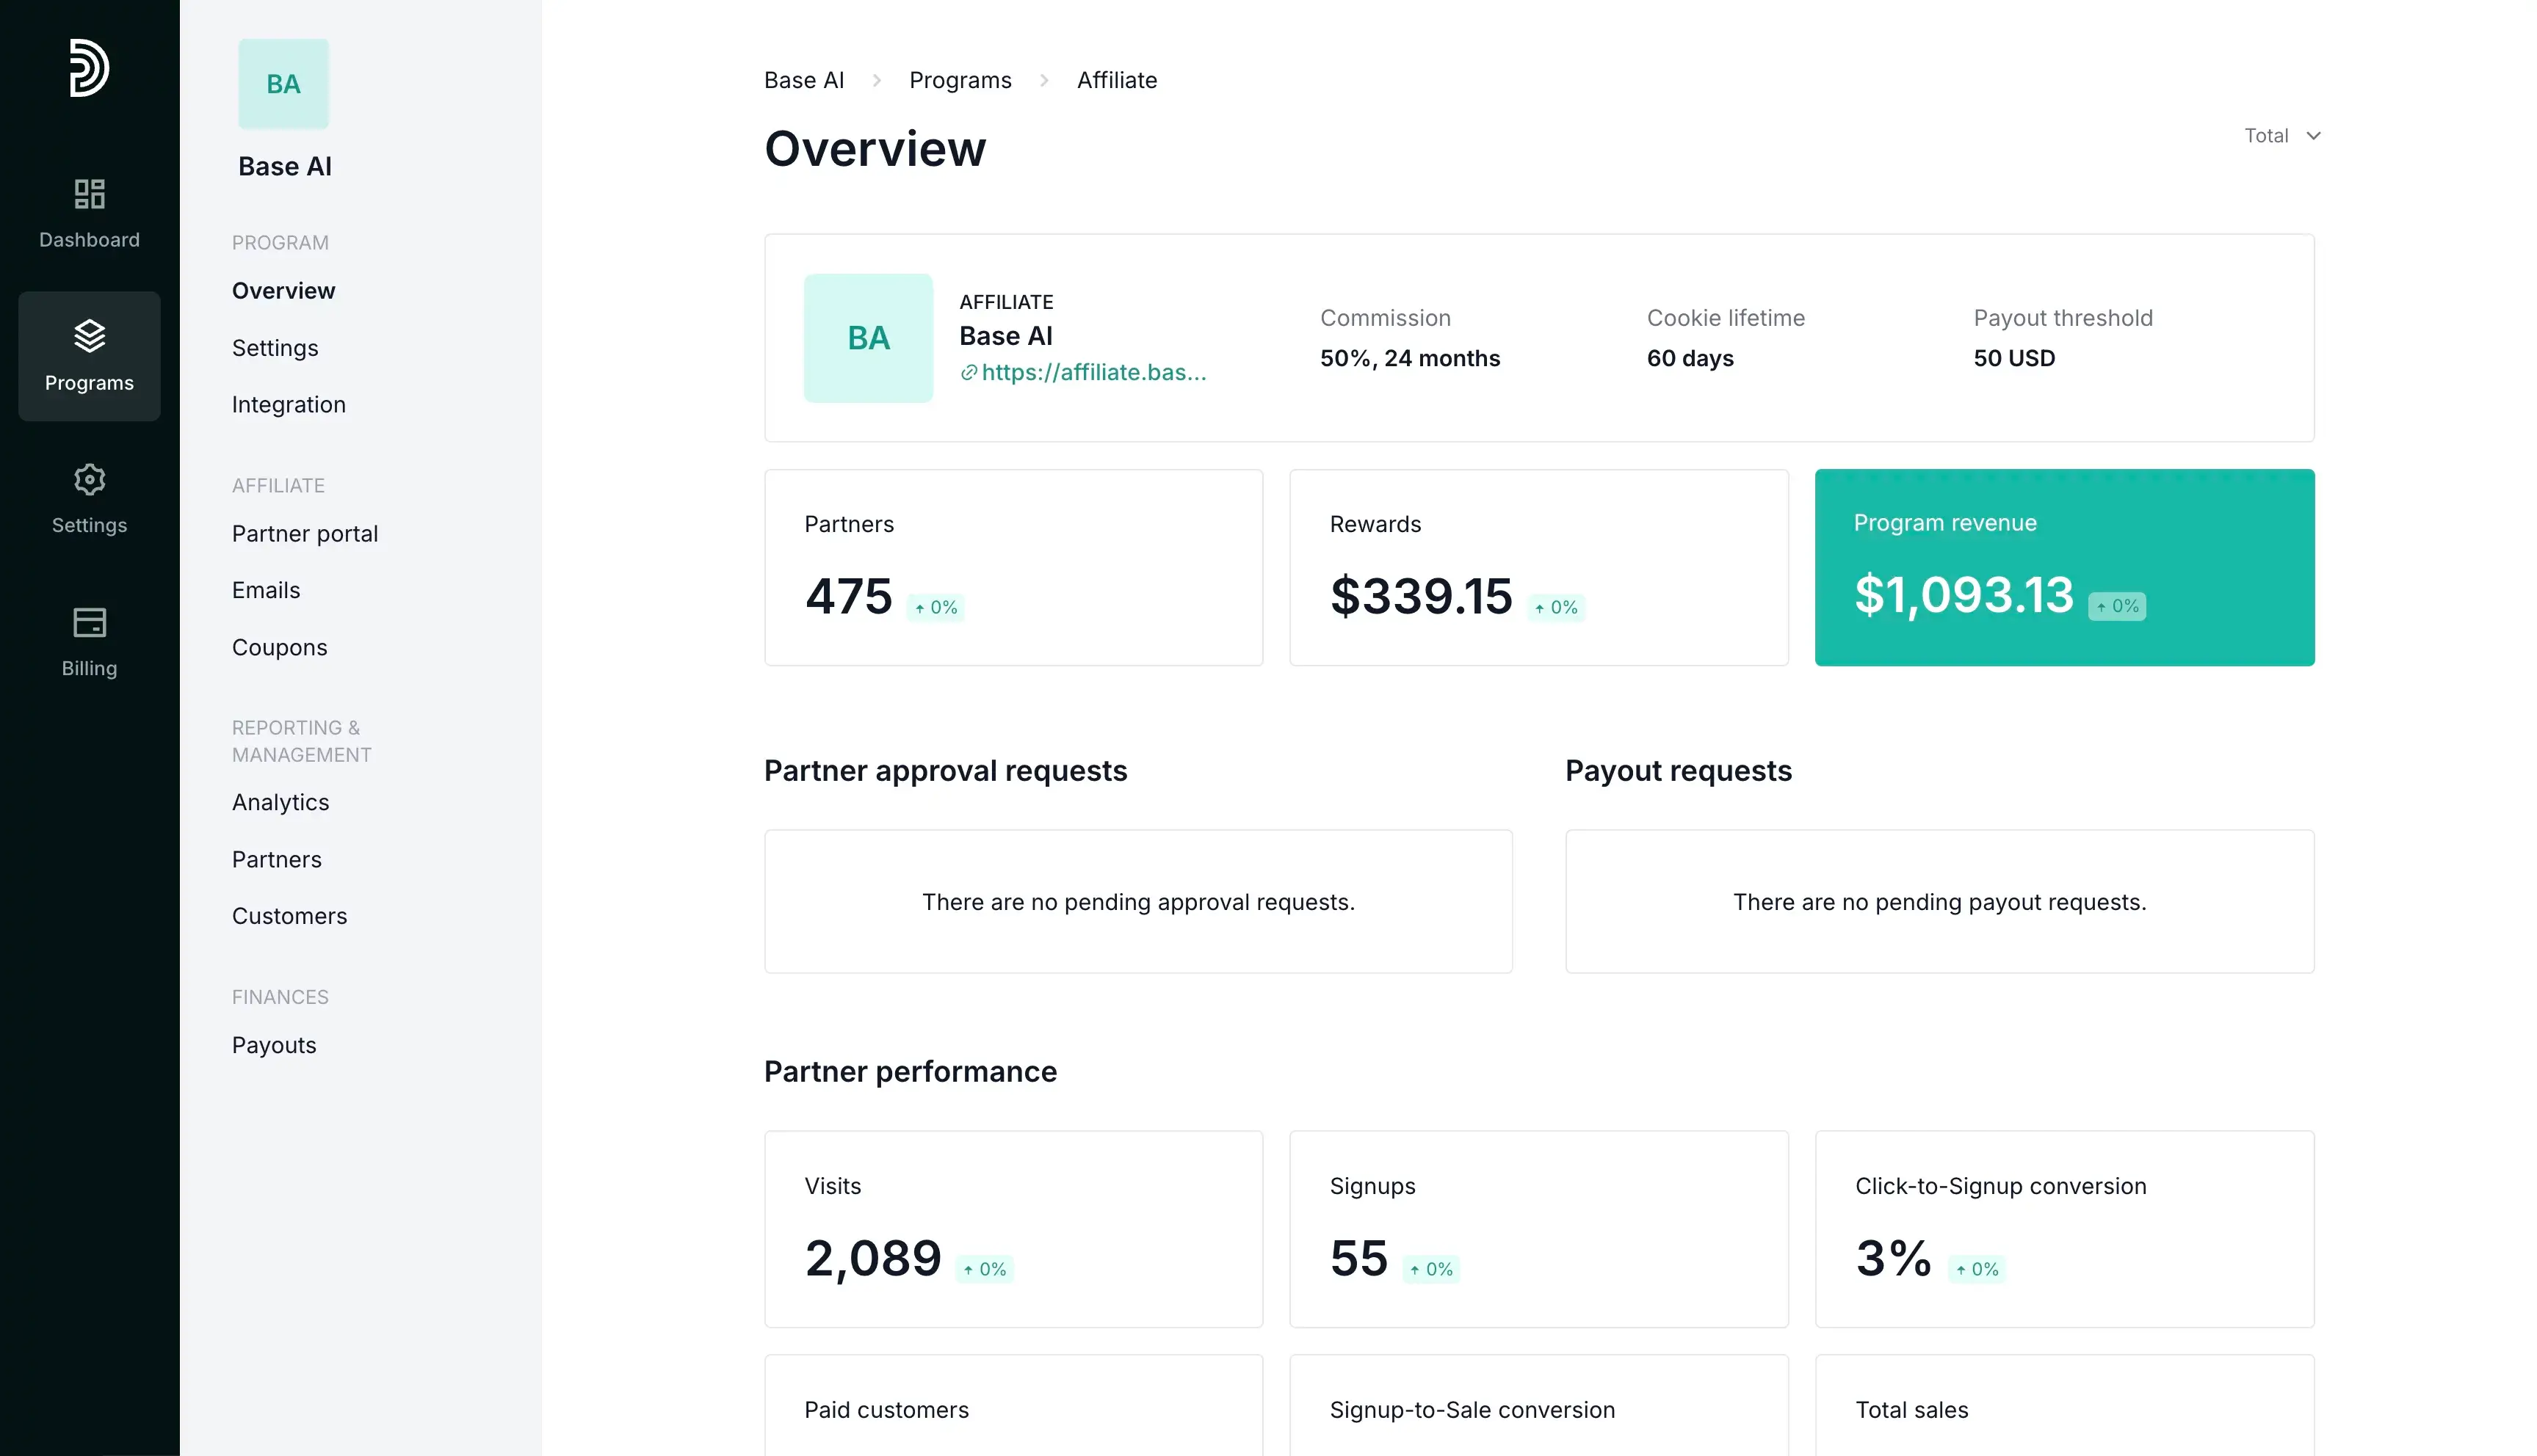This screenshot has width=2537, height=1456.
Task: Select Payouts under Finances
Action: (x=273, y=1044)
